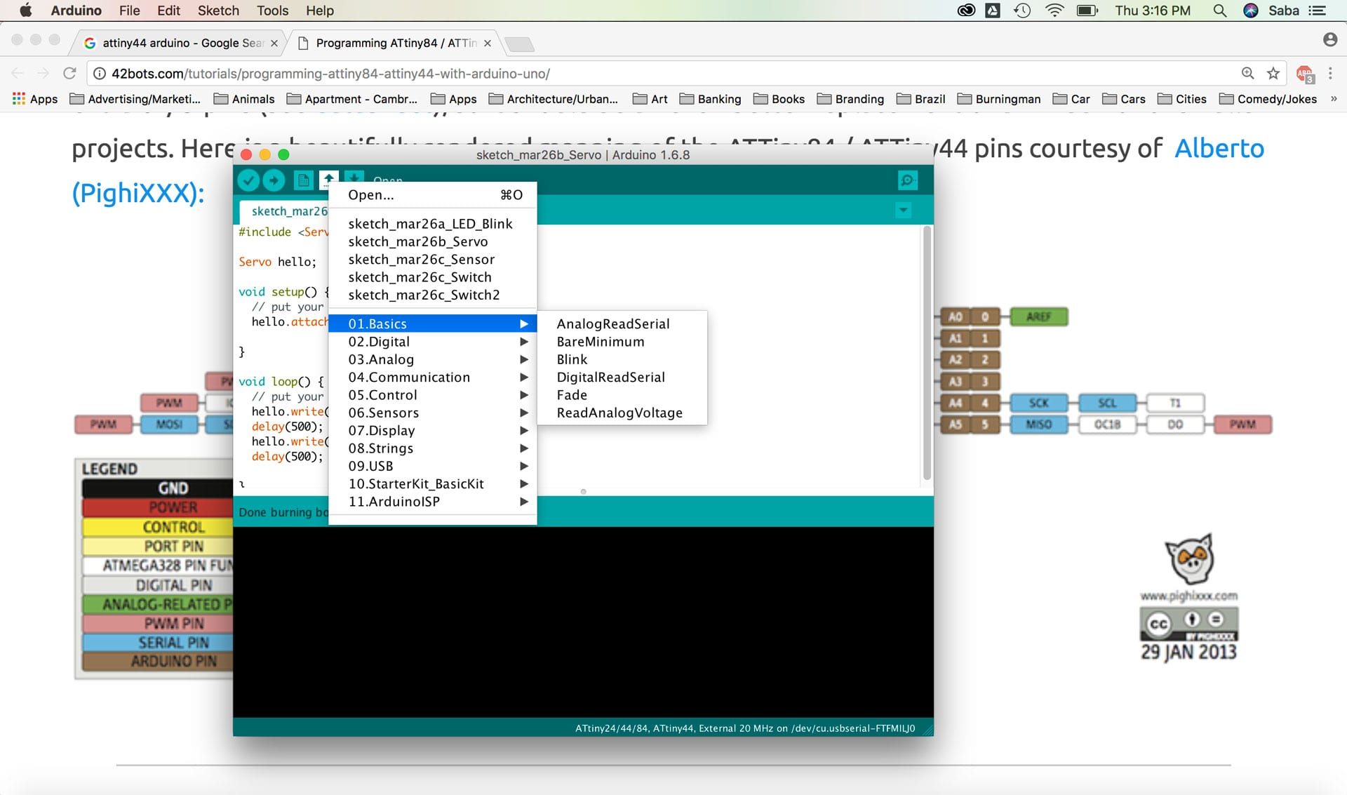Click the Open sketch up-arrow icon
The height and width of the screenshot is (795, 1347).
tap(328, 180)
